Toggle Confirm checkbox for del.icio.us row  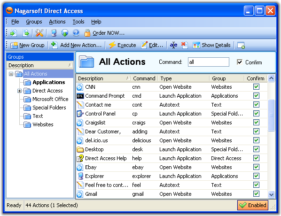pyautogui.click(x=256, y=140)
